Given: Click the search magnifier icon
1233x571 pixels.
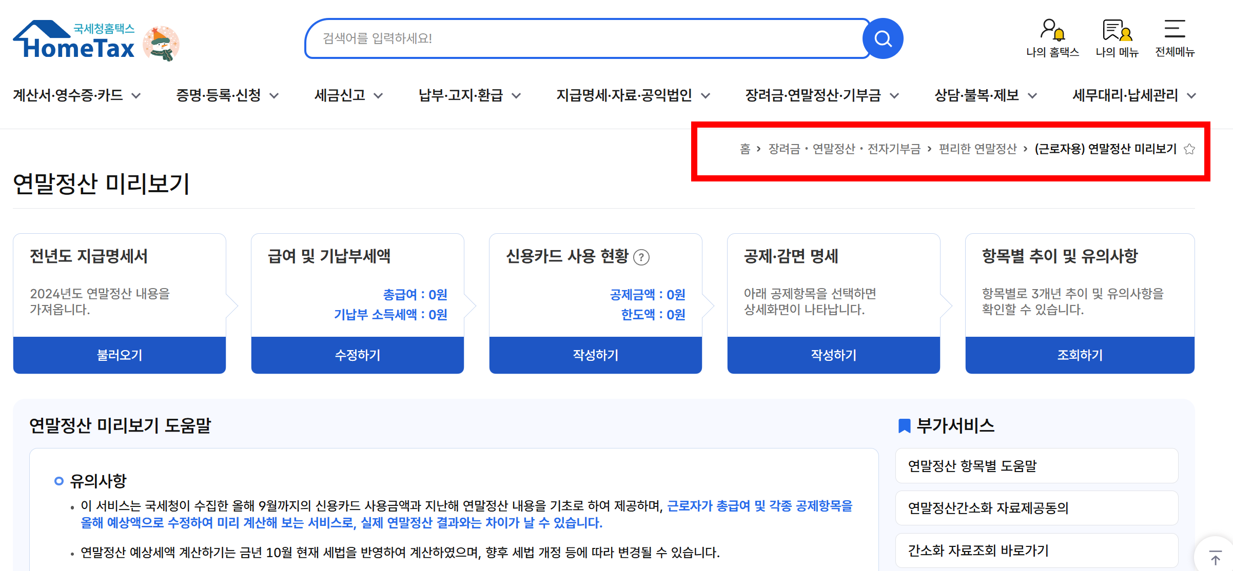Looking at the screenshot, I should click(882, 38).
